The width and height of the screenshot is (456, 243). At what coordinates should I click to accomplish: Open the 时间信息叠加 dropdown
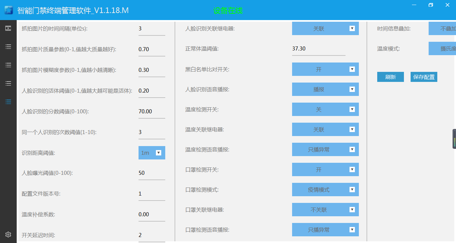[442, 29]
